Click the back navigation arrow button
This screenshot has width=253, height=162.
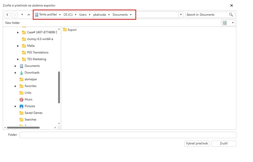coord(7,15)
